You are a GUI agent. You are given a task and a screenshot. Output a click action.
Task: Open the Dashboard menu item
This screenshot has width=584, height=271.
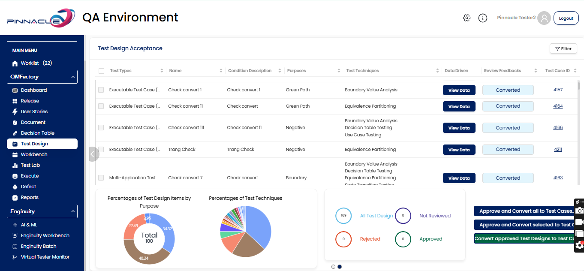34,90
